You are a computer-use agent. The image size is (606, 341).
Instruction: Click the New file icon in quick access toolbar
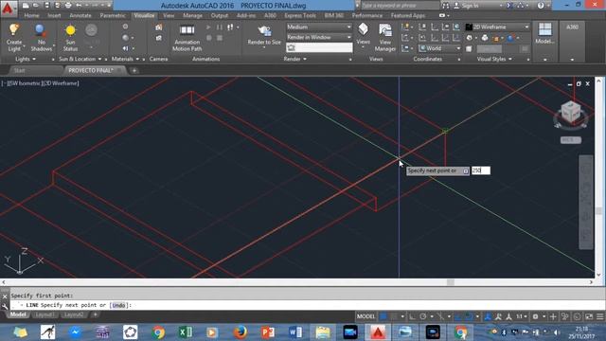[x=26, y=6]
